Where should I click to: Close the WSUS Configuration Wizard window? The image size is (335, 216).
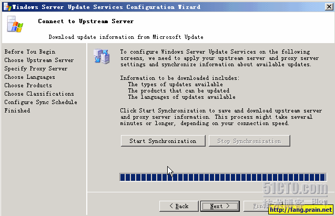(x=329, y=7)
